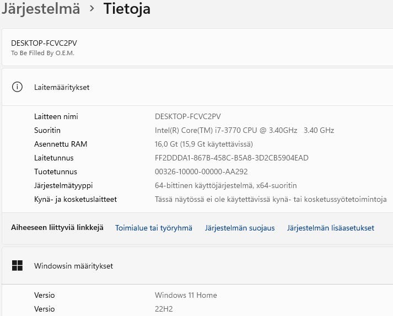Click the Intel Core i7-3770 processor value

point(244,130)
